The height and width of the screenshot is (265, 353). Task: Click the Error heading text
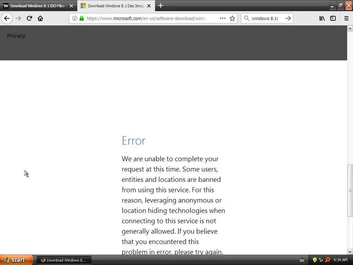134,141
